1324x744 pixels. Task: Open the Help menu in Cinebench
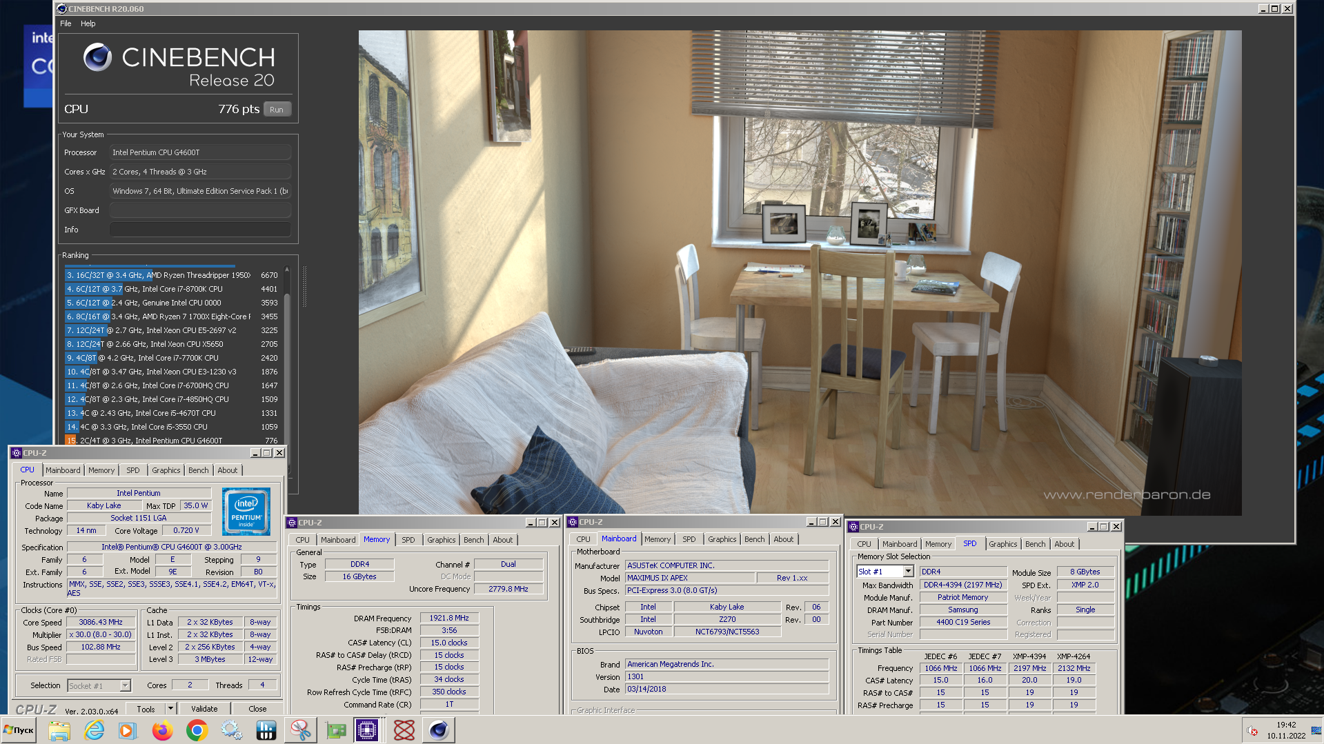tap(88, 23)
